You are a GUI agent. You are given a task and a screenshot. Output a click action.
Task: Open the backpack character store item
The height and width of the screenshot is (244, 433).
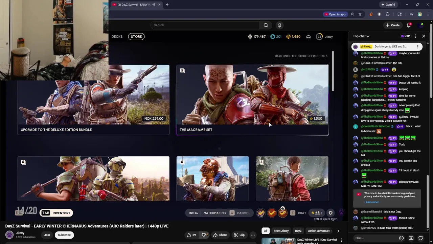tap(292, 179)
